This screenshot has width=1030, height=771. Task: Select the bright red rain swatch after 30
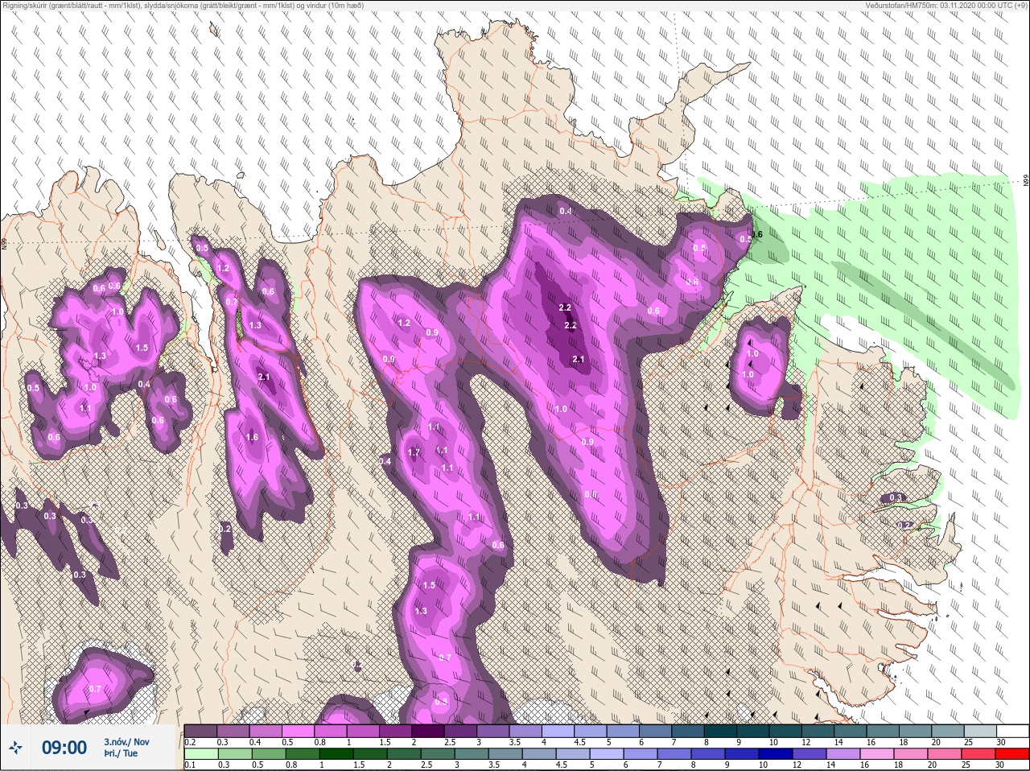coord(1012,754)
